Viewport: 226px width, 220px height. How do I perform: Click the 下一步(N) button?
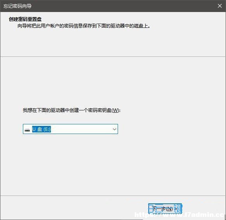point(165,208)
